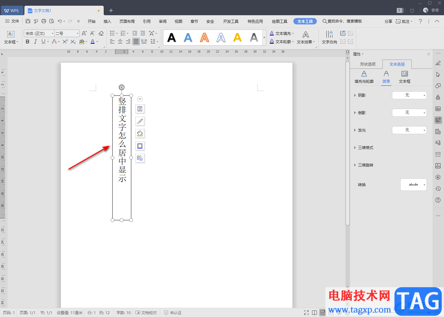Increase font size with A+ icon

coord(84,33)
